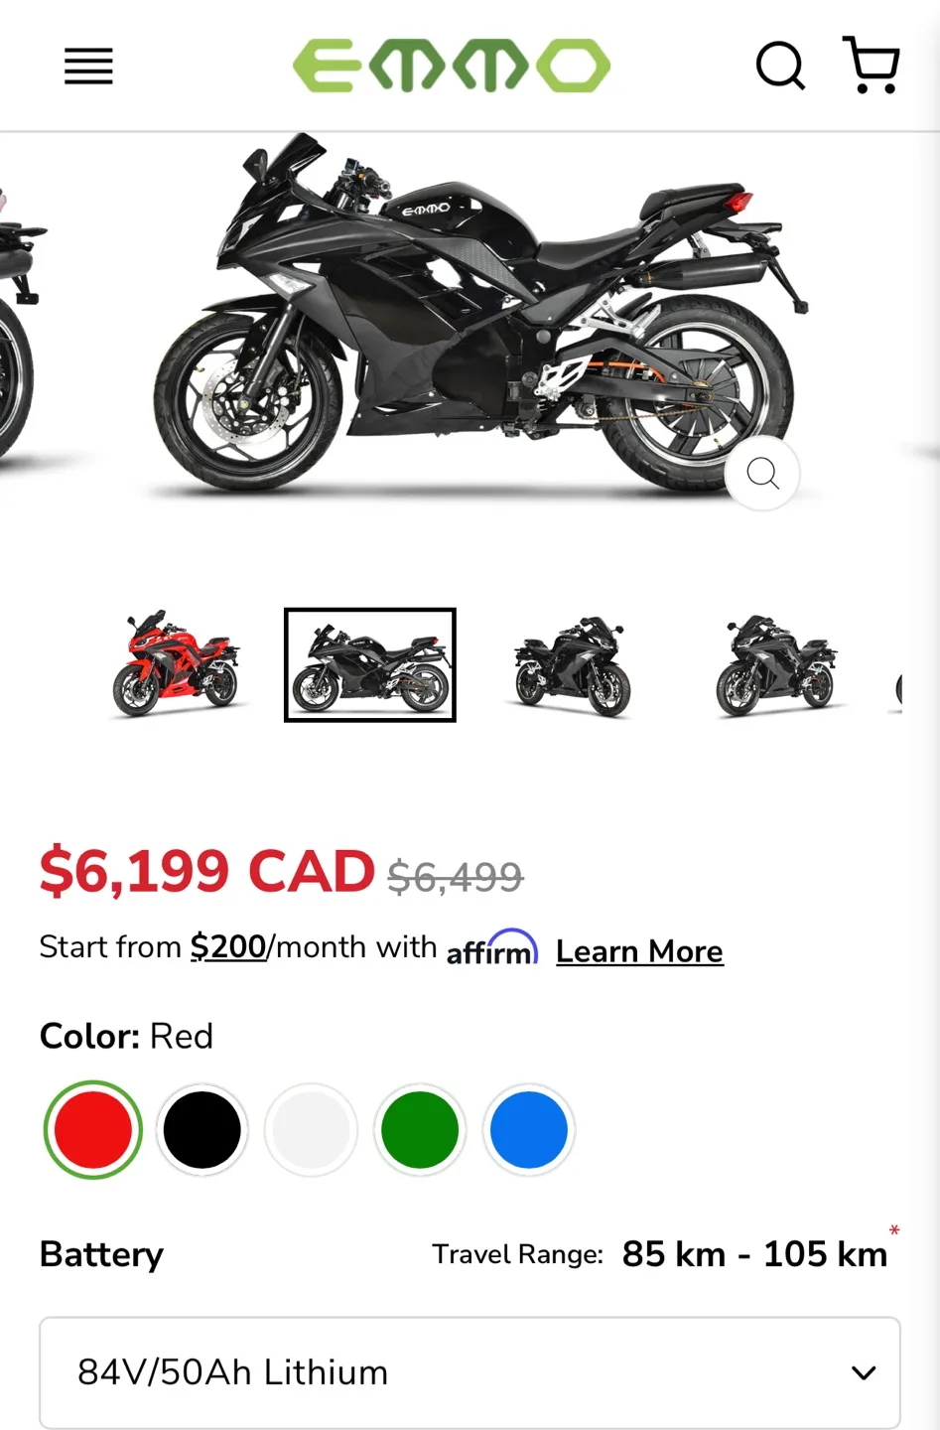940x1430 pixels.
Task: Open the shopping cart
Action: point(872,65)
